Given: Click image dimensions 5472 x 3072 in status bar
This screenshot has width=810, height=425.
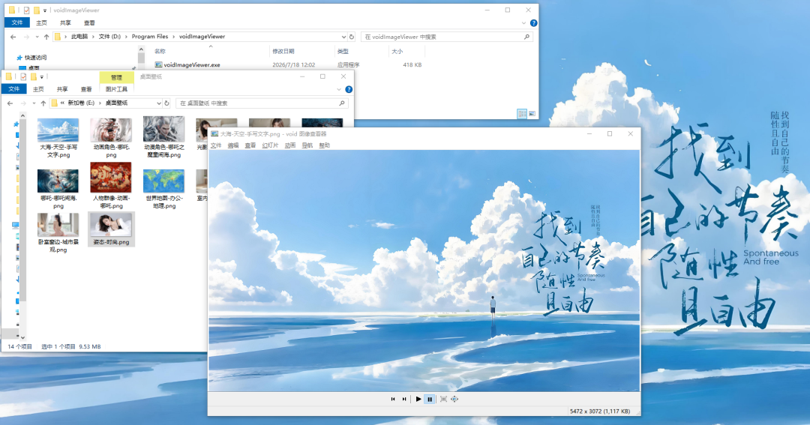Looking at the screenshot, I should [584, 412].
